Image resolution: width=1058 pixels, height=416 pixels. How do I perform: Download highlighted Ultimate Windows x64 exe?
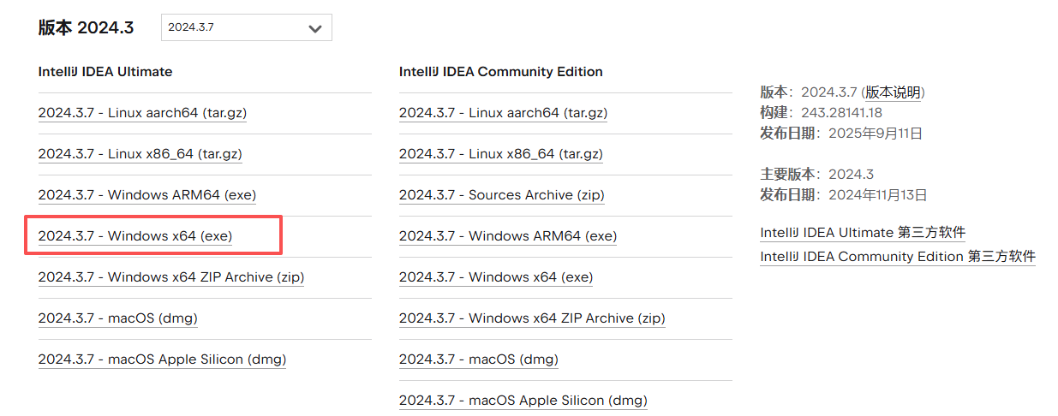[x=135, y=236]
